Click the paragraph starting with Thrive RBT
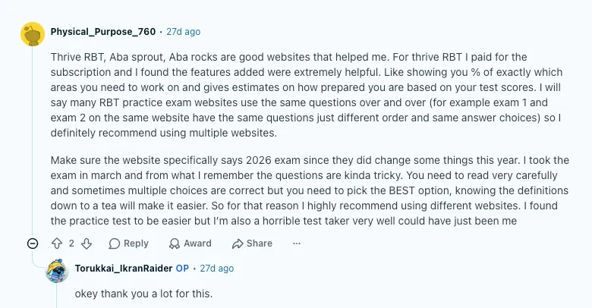 (307, 95)
